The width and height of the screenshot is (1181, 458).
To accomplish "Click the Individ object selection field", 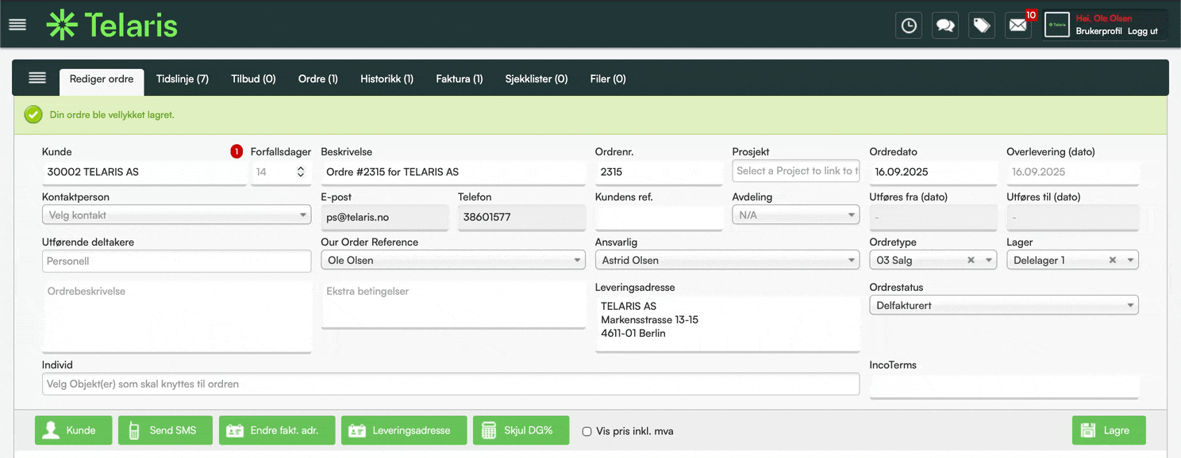I will point(451,384).
